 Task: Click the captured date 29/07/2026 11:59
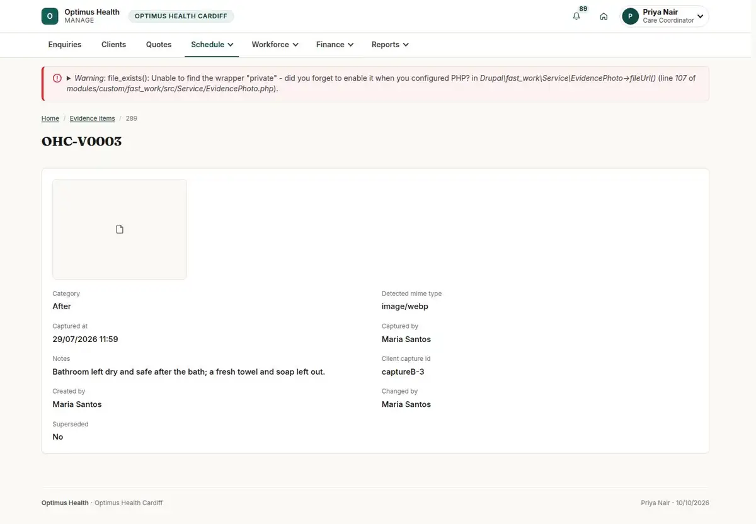pyautogui.click(x=85, y=339)
